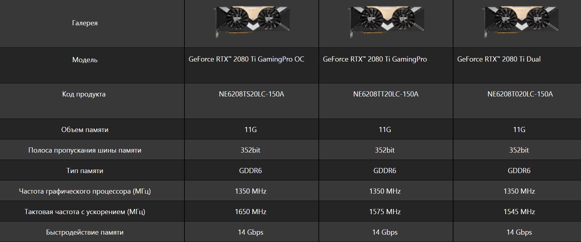
Task: Click the Галерея row label
Action: [x=85, y=23]
